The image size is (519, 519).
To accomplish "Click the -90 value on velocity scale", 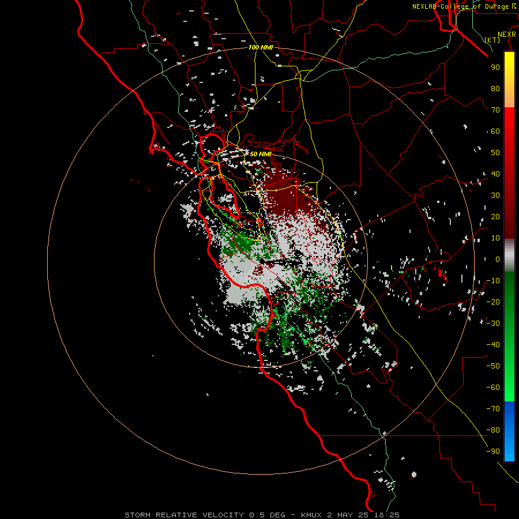I will [493, 452].
